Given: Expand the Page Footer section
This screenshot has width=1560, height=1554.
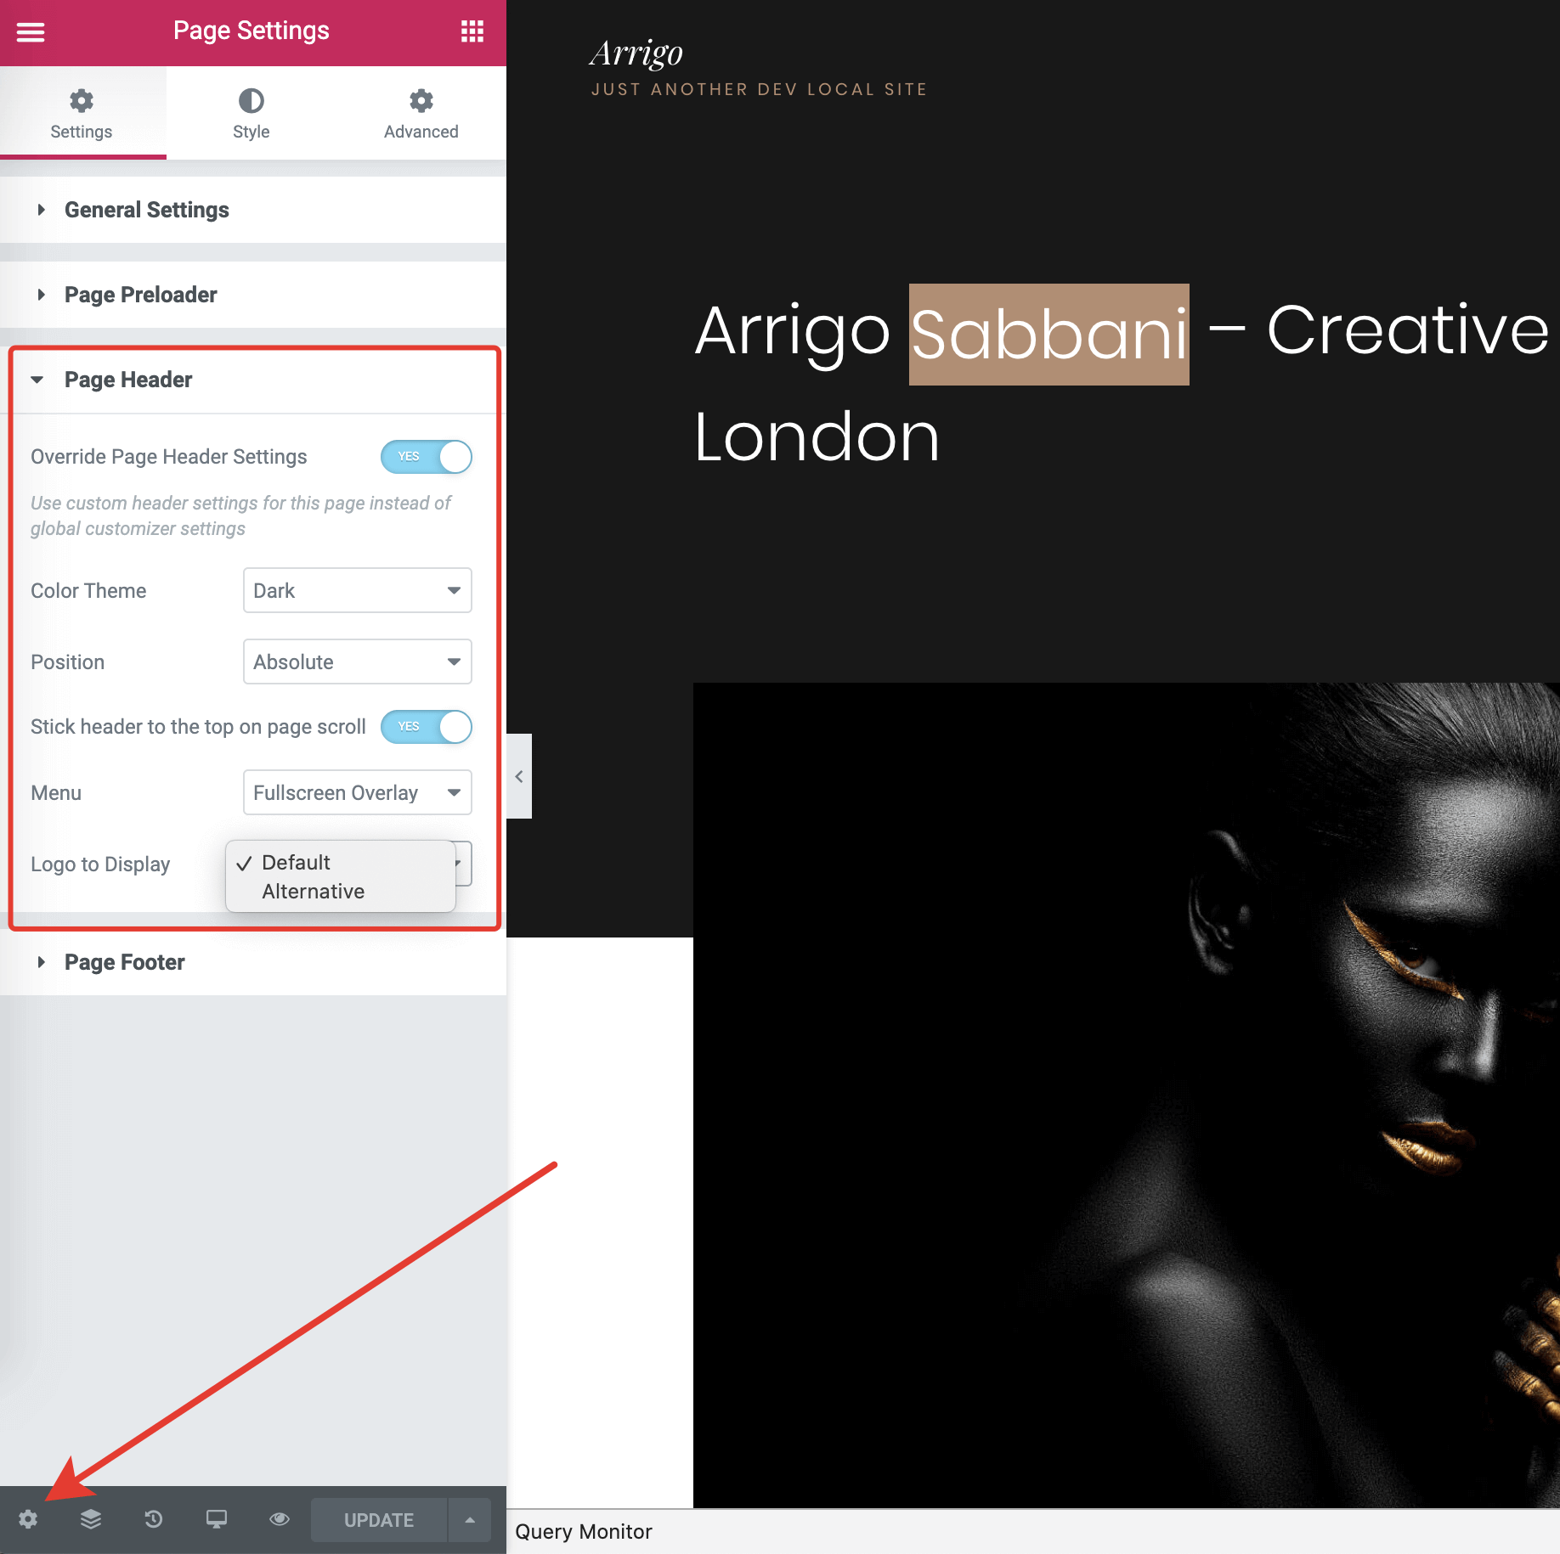Looking at the screenshot, I should coord(124,962).
